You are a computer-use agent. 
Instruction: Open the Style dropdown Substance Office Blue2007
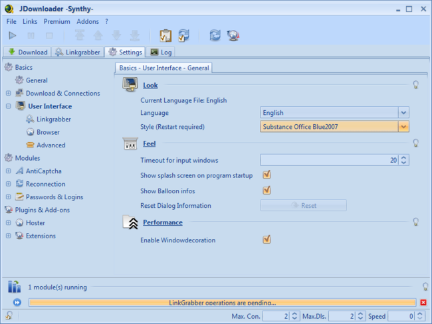pyautogui.click(x=334, y=127)
